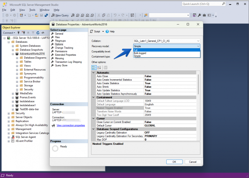
Task: Open the Connect dropdown in Object Explorer
Action: [x=9, y=33]
